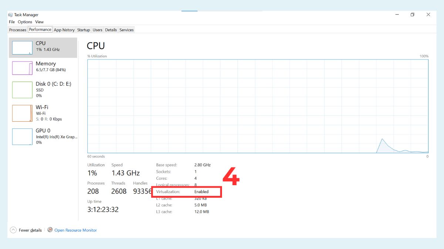Image resolution: width=444 pixels, height=249 pixels.
Task: Click the Sockets value 1
Action: tap(195, 172)
